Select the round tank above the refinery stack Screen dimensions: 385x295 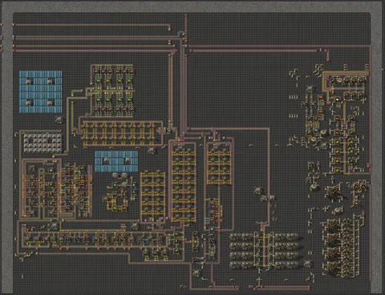click(x=338, y=211)
